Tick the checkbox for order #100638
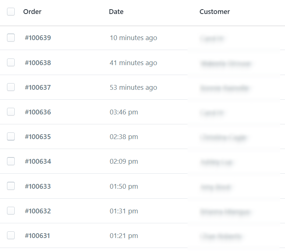285x252 pixels. [x=11, y=63]
